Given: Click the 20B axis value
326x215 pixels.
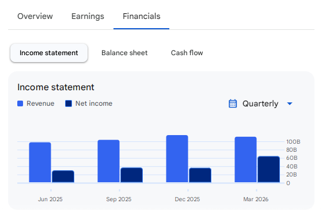Looking at the screenshot, I should (x=291, y=175).
